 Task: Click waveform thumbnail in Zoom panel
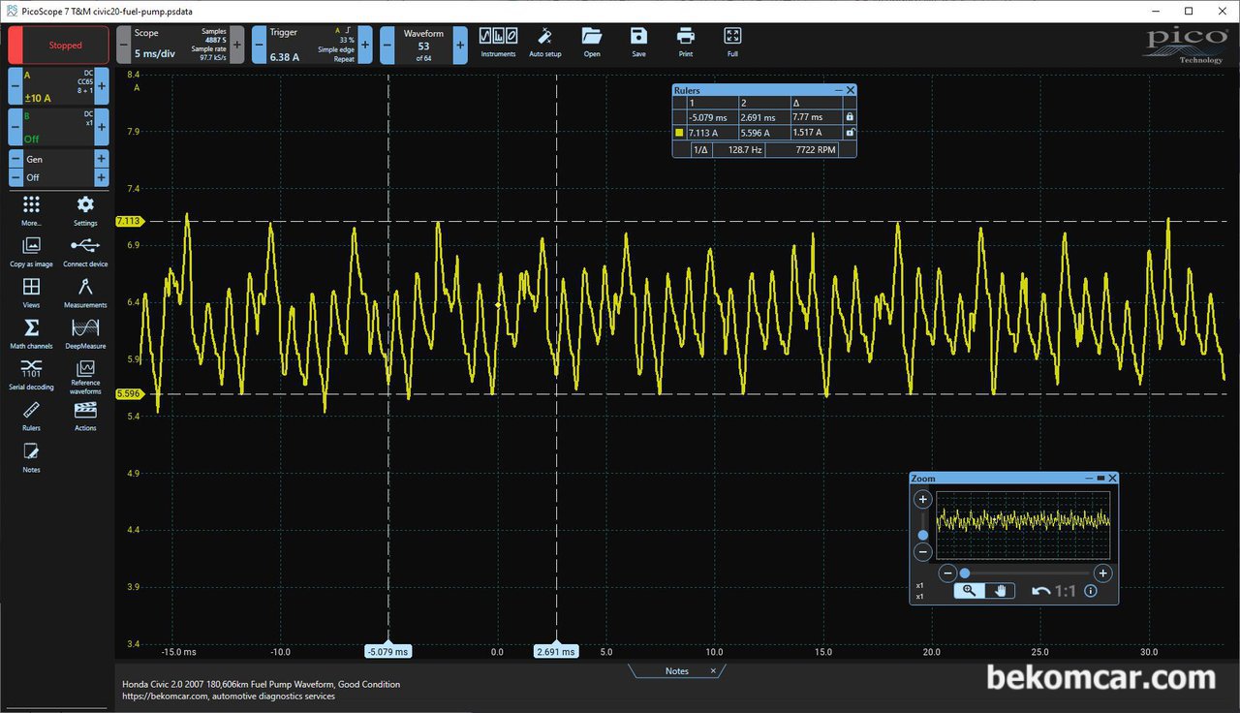(x=1024, y=525)
